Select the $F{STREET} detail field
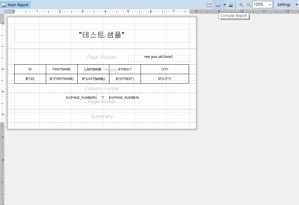Screen dimensions: 299x205 pyautogui.click(x=125, y=79)
